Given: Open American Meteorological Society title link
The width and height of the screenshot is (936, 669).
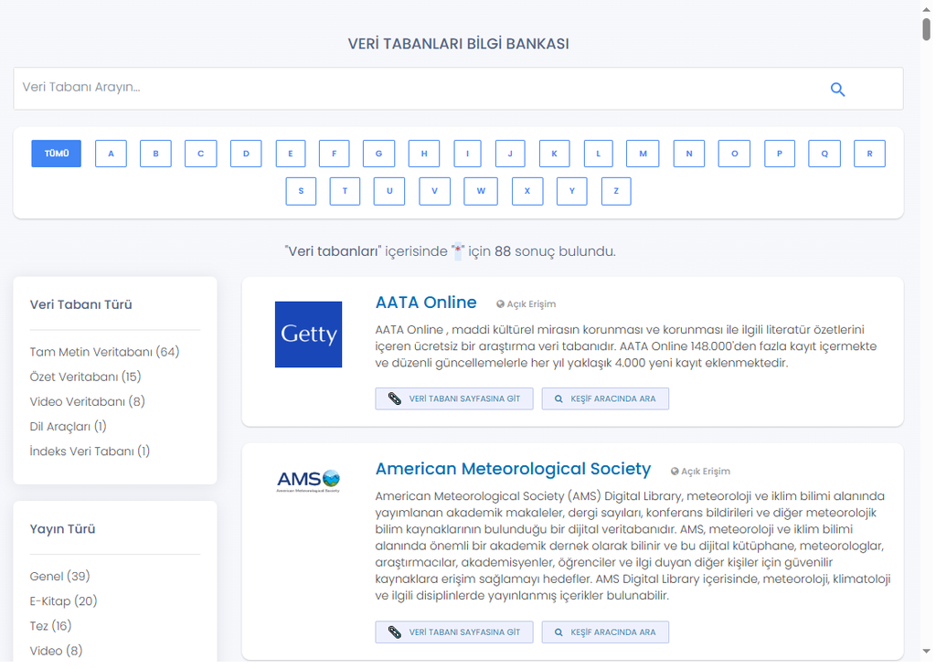Looking at the screenshot, I should coord(513,469).
